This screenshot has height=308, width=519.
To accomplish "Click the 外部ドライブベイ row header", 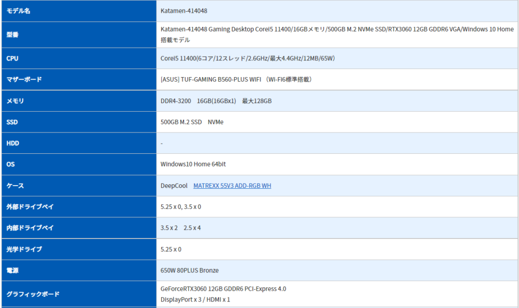I will tap(30, 207).
